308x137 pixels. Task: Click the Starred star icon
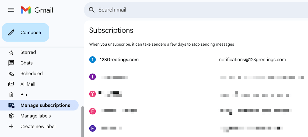click(x=11, y=52)
